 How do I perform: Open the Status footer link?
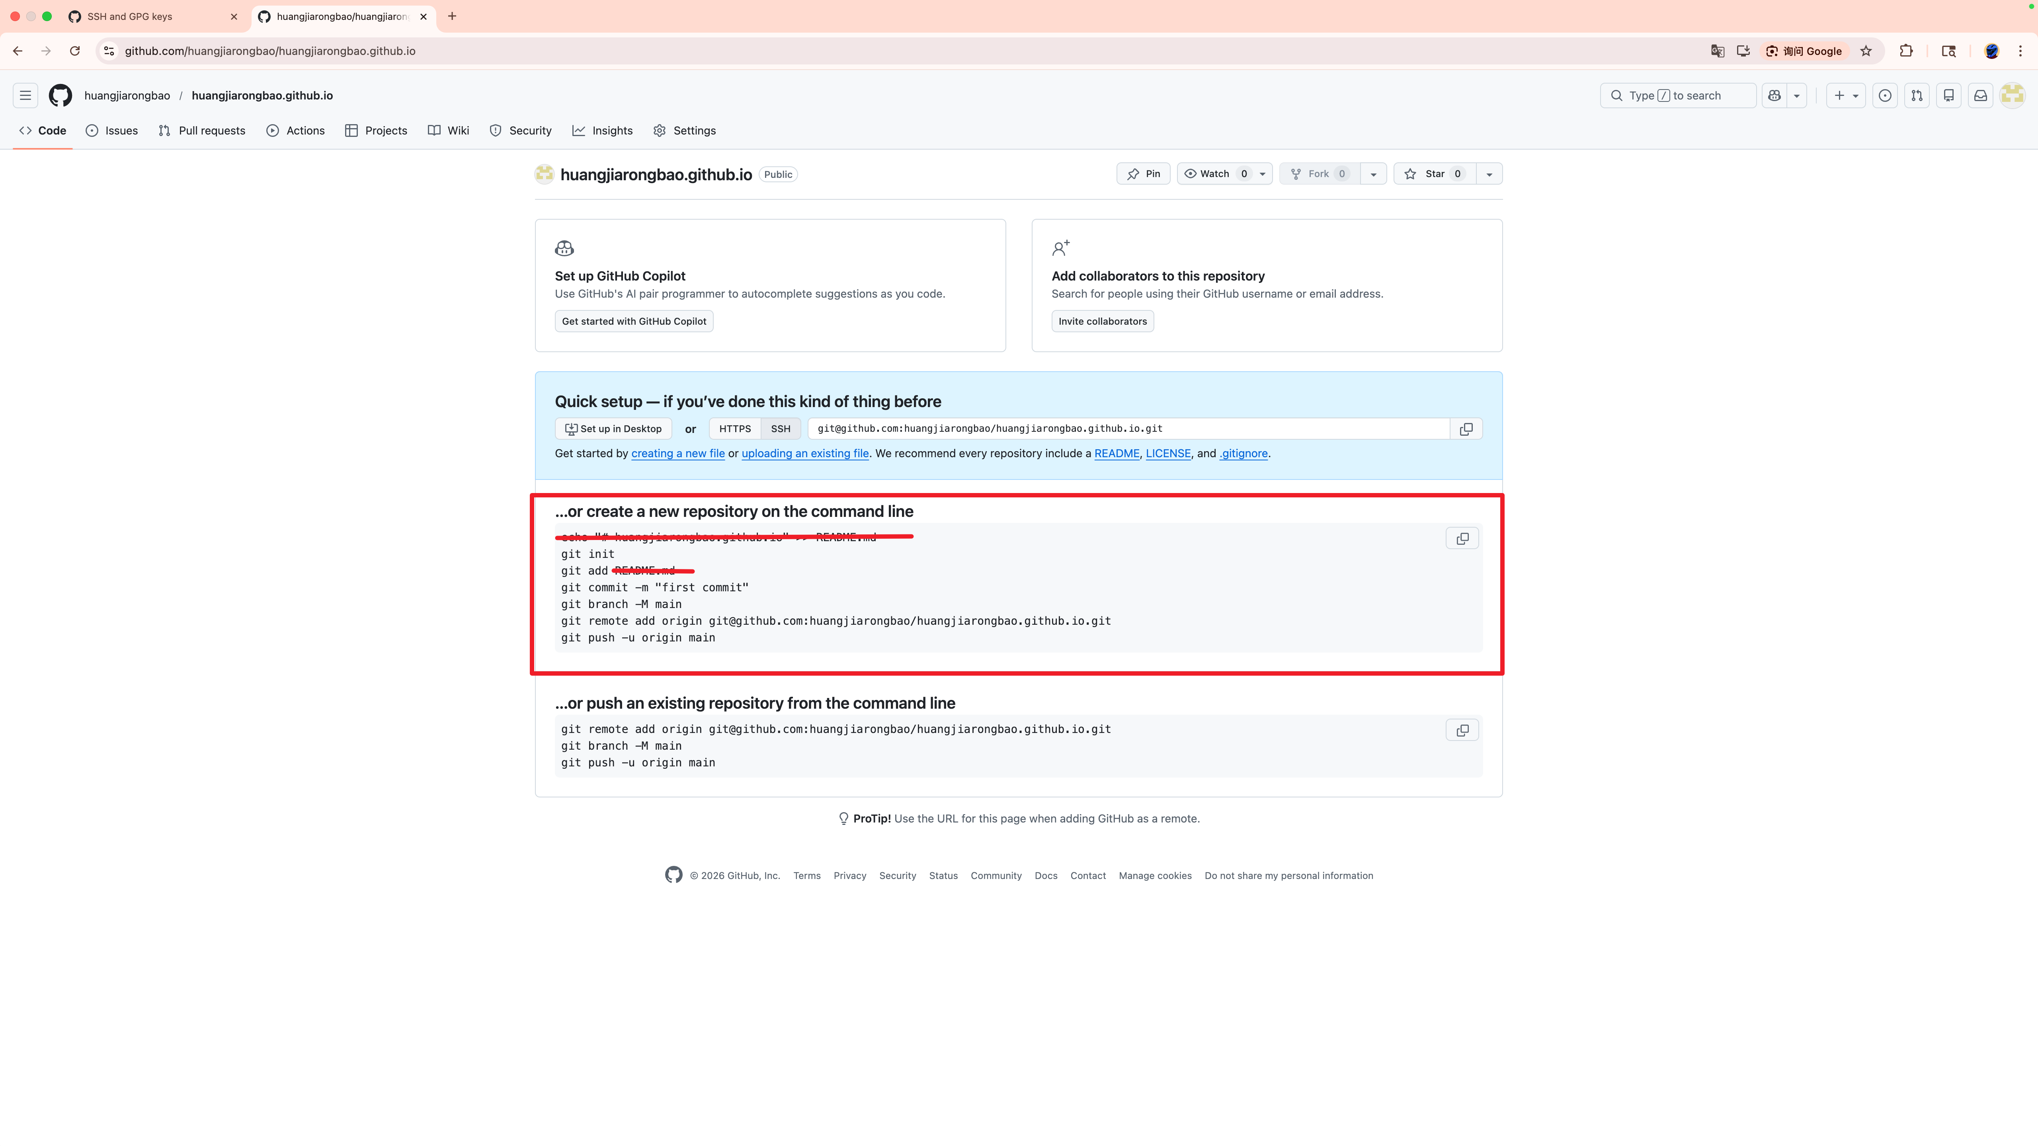click(943, 875)
